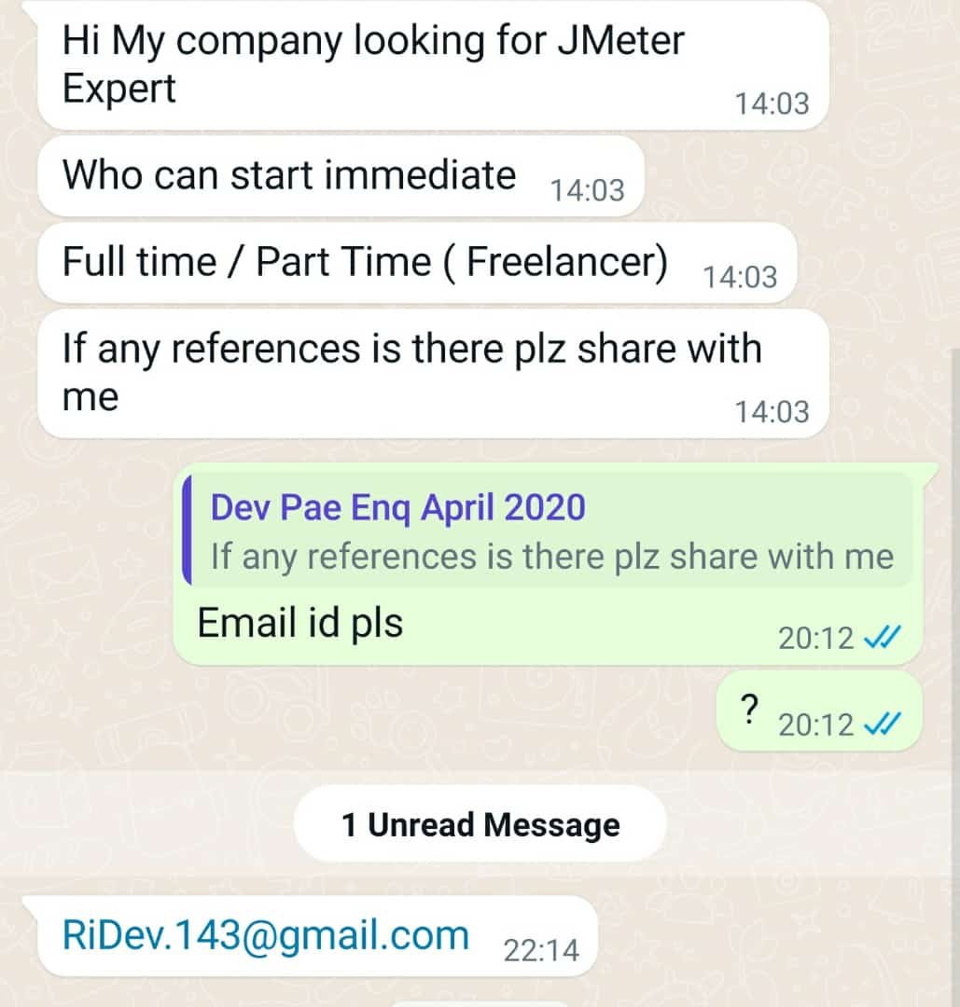Select the sent '?' message bubble
Image resolution: width=960 pixels, height=1007 pixels.
point(819,711)
